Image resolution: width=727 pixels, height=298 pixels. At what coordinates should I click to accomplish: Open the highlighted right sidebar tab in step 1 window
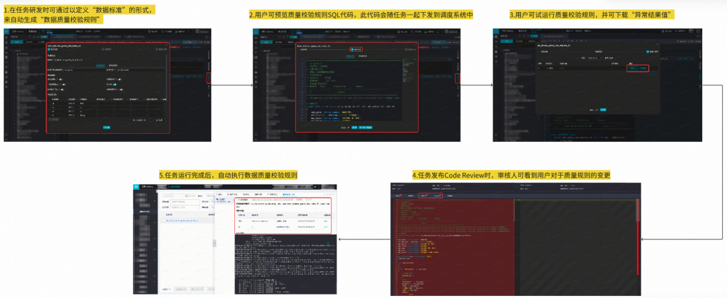pyautogui.click(x=209, y=77)
